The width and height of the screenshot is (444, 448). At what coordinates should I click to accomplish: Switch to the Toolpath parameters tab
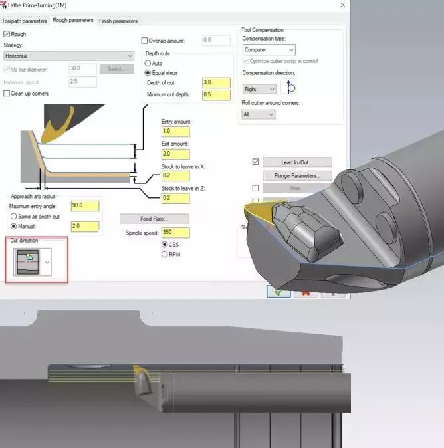[25, 21]
